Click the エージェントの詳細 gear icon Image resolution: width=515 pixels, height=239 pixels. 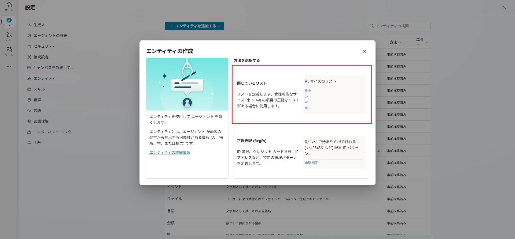tap(29, 36)
